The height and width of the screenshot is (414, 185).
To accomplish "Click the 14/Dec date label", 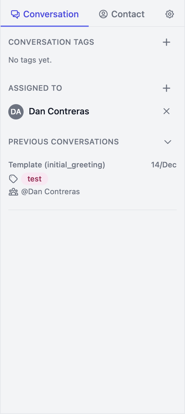I will 164,165.
